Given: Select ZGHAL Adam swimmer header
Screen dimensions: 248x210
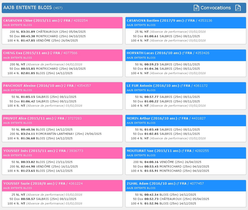Looking at the screenshot, I should click(151, 184).
